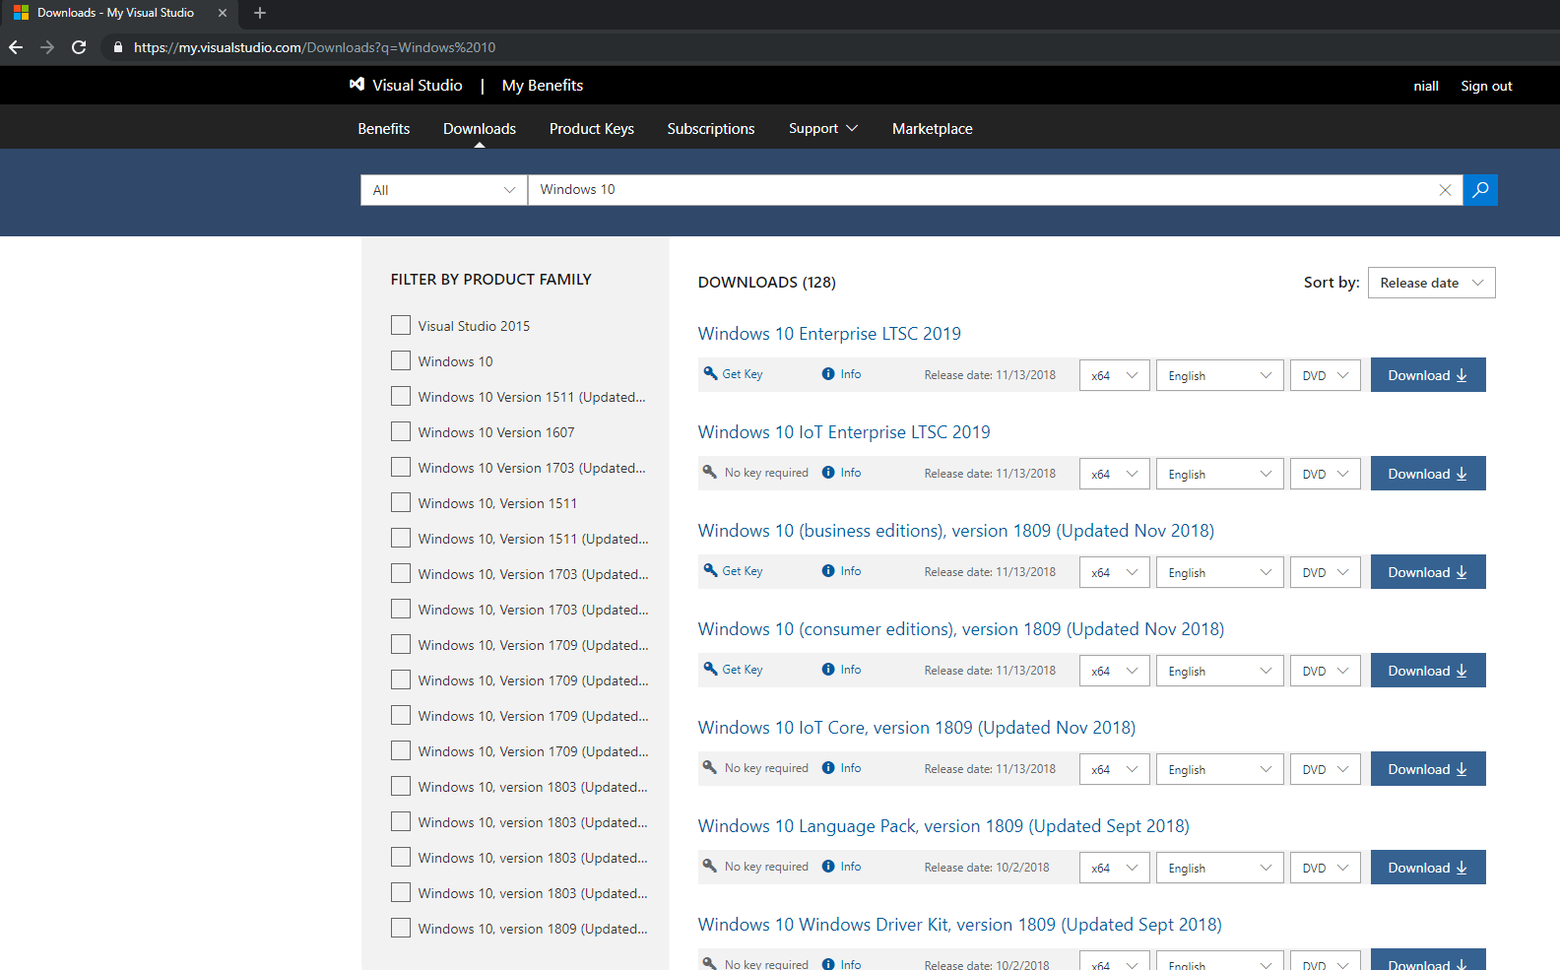This screenshot has width=1560, height=970.
Task: Check the Visual Studio 2015 filter
Action: (401, 325)
